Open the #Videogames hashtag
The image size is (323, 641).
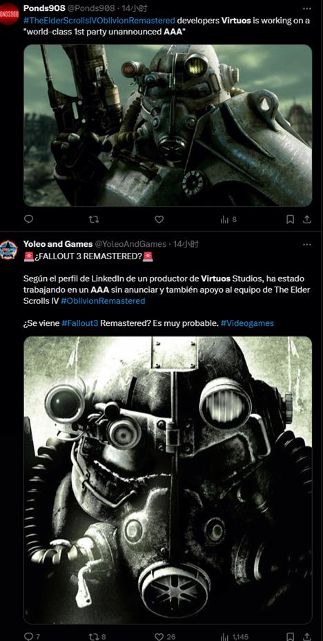(247, 323)
